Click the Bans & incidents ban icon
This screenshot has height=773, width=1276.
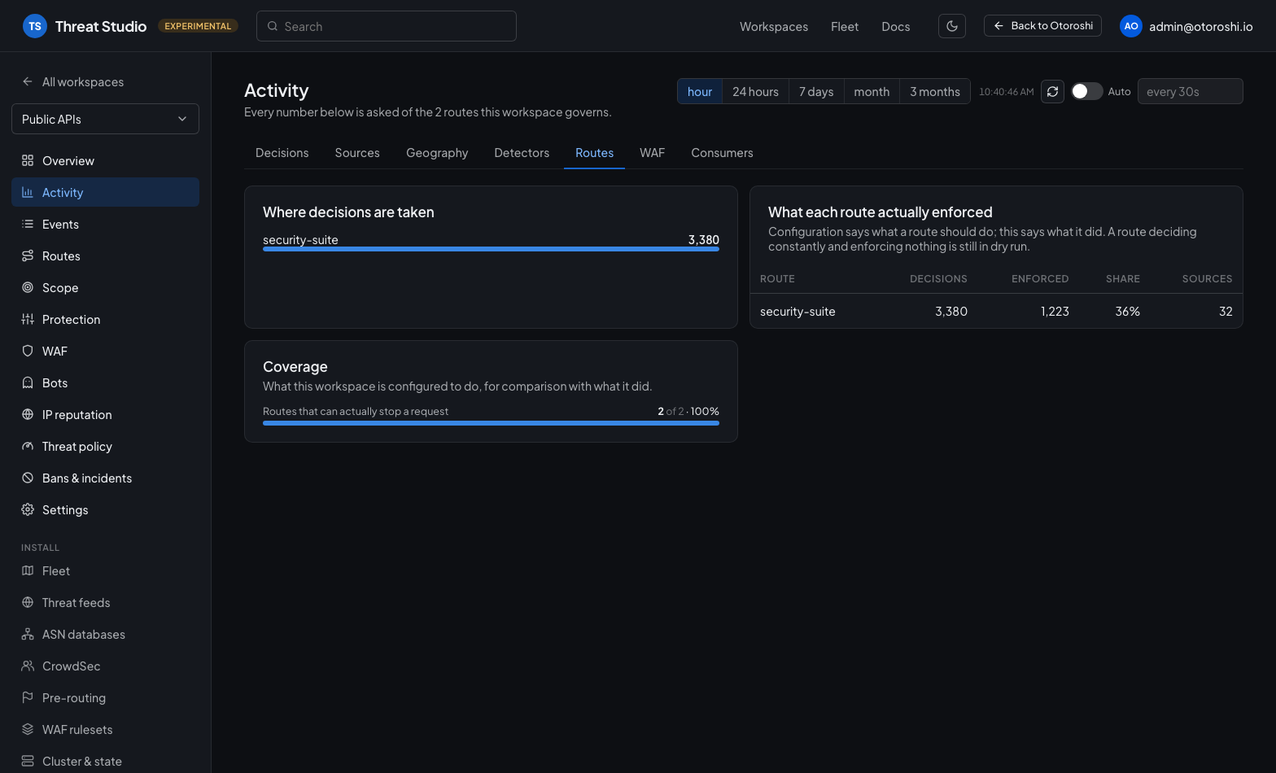click(28, 478)
